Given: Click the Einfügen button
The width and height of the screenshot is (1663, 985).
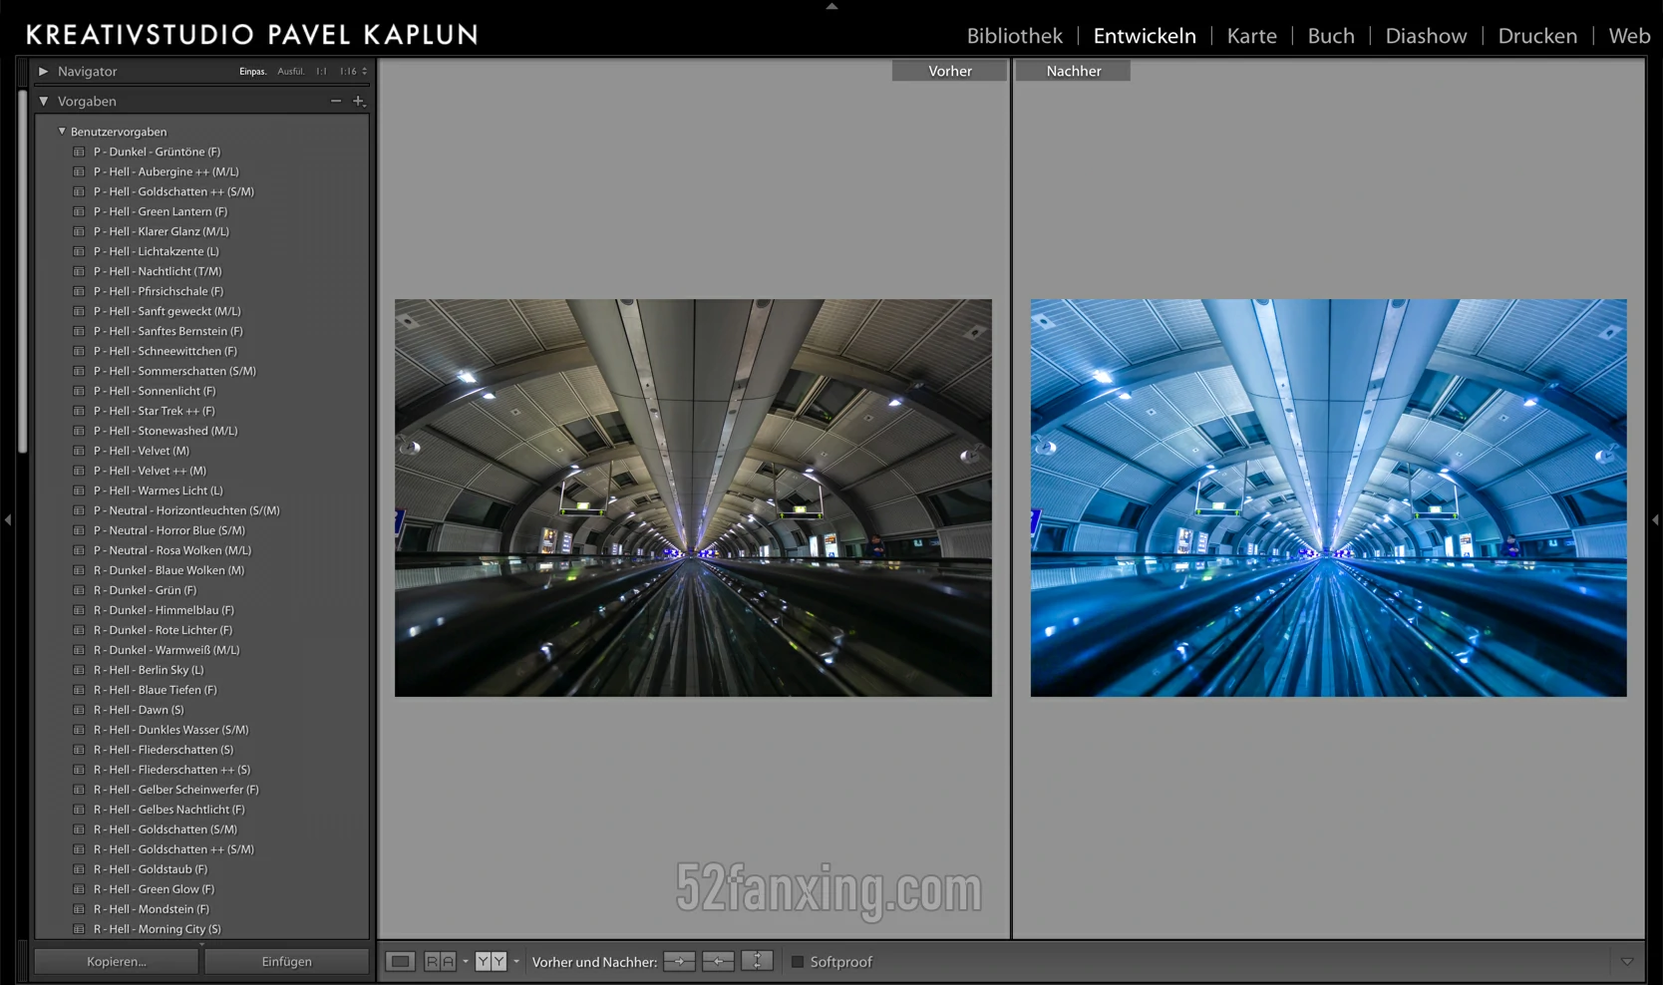Looking at the screenshot, I should click(287, 961).
